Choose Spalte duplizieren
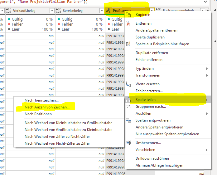 pos(150,37)
